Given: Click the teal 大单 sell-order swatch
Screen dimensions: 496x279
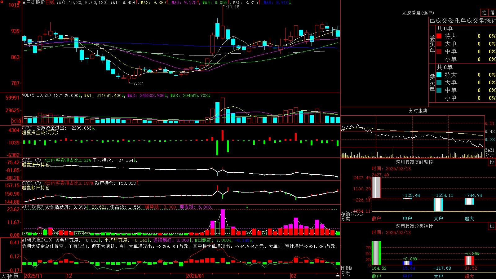Looking at the screenshot, I should tap(439, 82).
